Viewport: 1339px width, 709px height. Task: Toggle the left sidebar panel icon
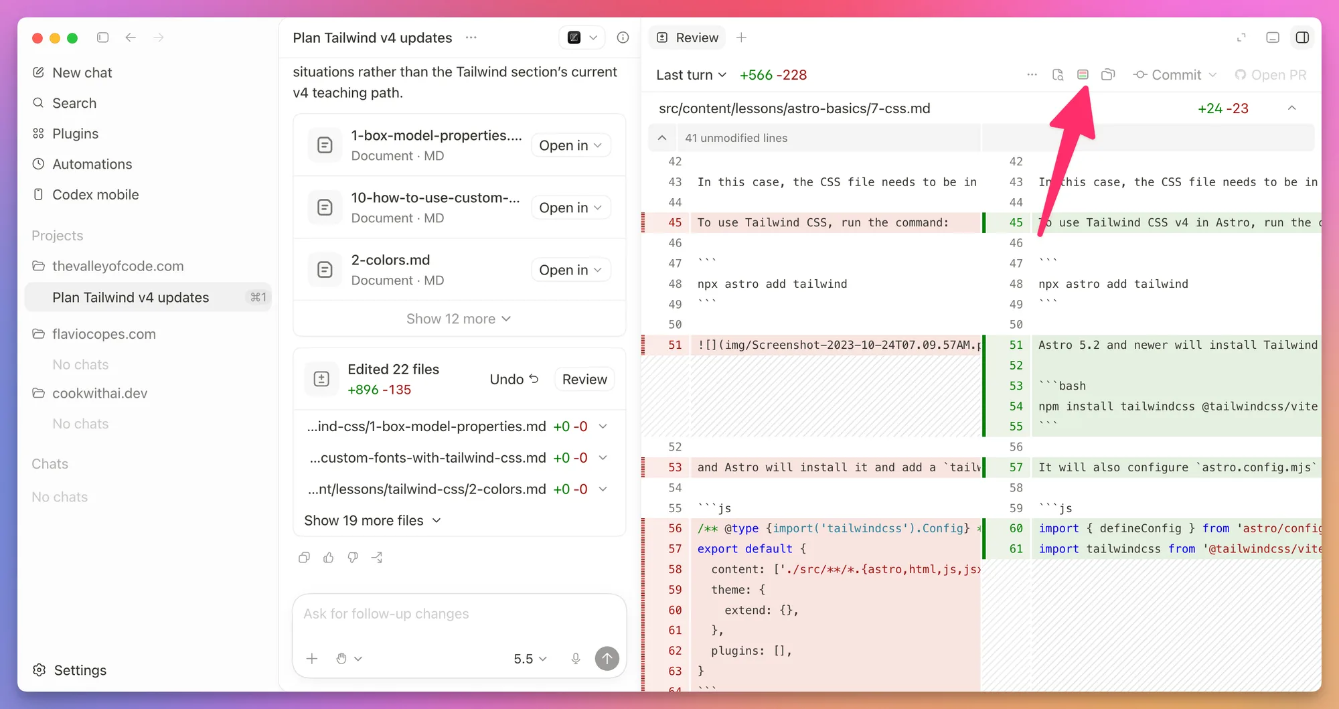pos(102,37)
